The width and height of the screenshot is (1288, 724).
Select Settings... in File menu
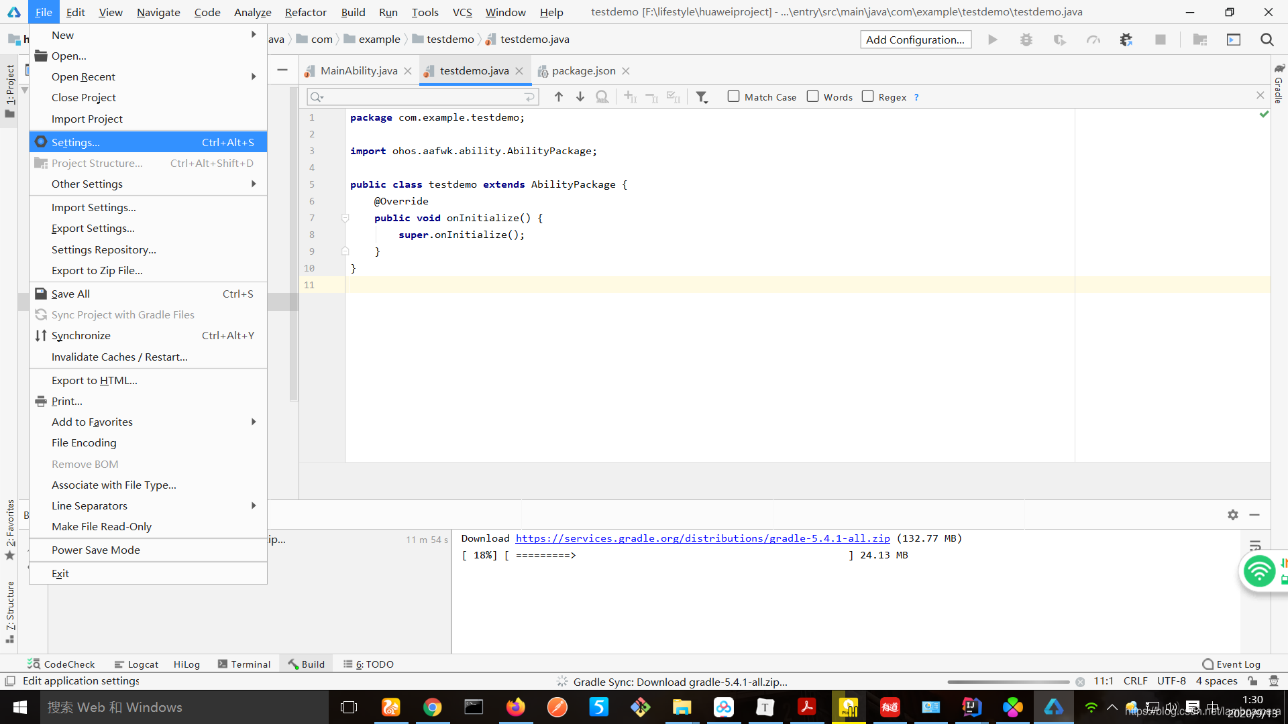[148, 142]
